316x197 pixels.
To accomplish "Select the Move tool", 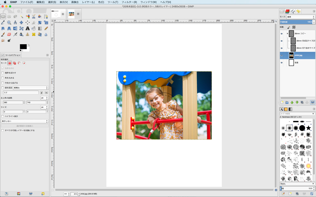I will (21, 22).
